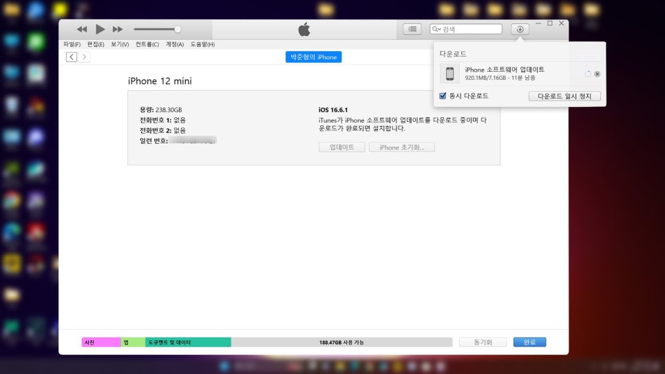Open the 파일(F) menu

click(x=72, y=44)
